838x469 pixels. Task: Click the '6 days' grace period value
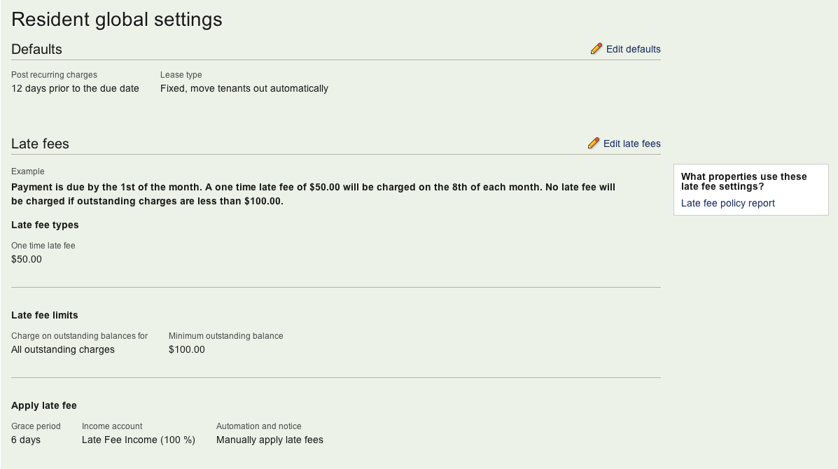pyautogui.click(x=26, y=440)
